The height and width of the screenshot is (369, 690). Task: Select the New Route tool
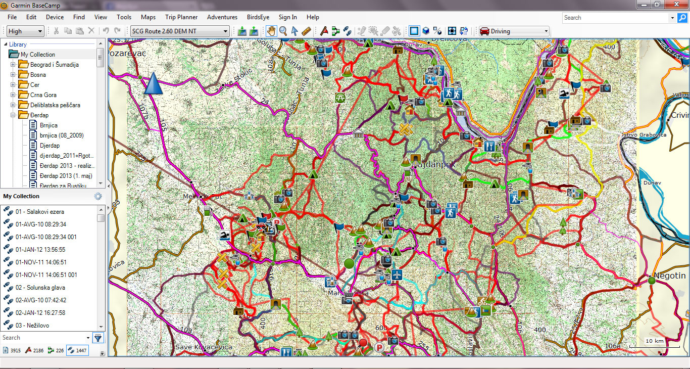point(336,31)
